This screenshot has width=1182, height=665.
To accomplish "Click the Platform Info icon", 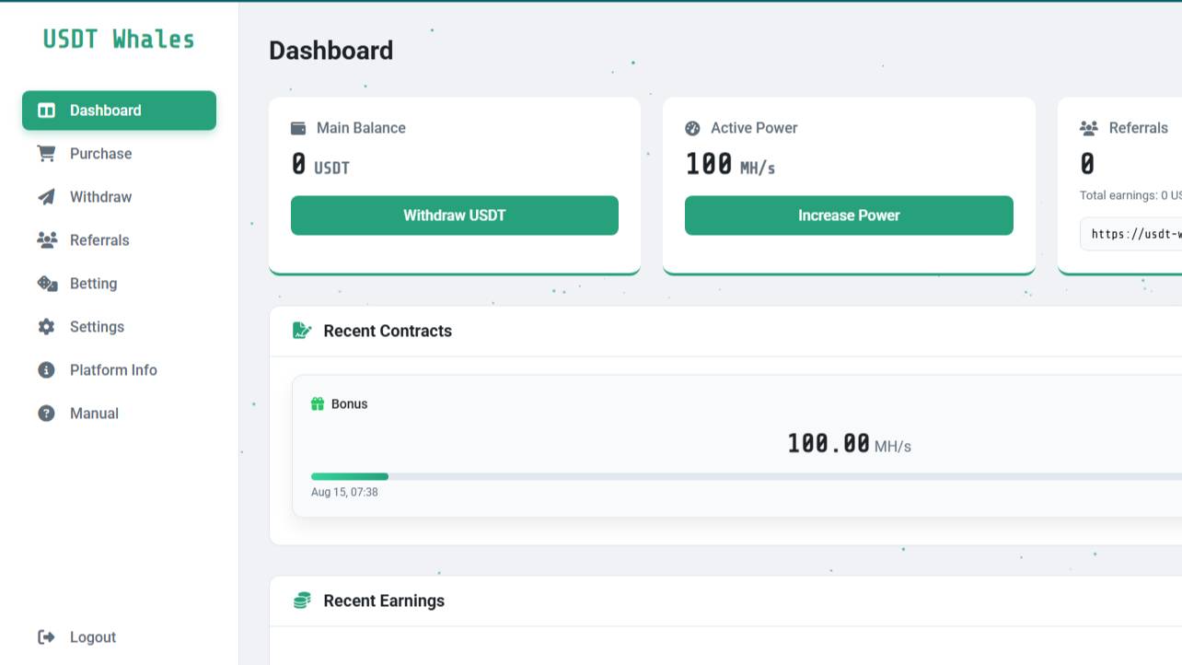I will (x=46, y=370).
